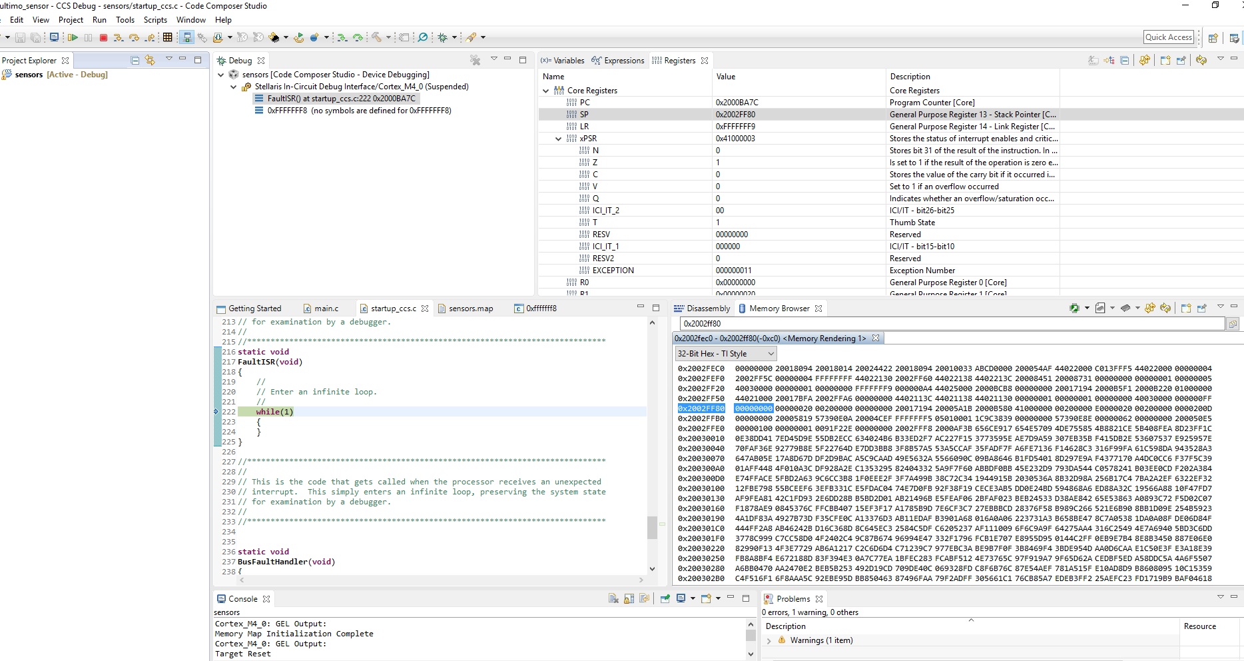Screen dimensions: 1244x661
Task: Open the Run menu
Action: [x=99, y=20]
